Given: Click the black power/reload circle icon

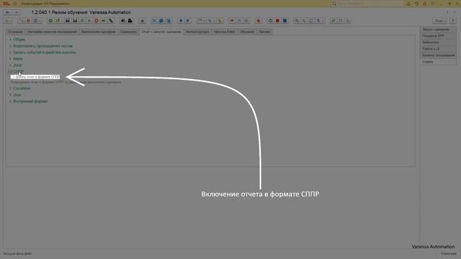Looking at the screenshot, I should click(x=271, y=21).
